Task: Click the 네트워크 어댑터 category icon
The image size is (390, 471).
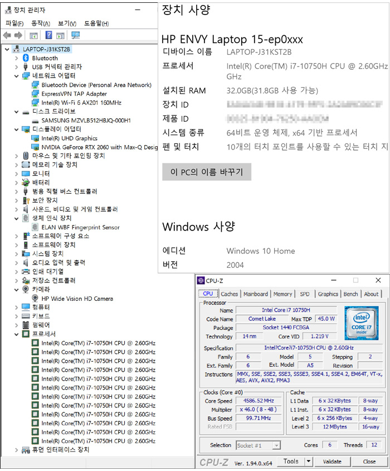Action: click(26, 76)
